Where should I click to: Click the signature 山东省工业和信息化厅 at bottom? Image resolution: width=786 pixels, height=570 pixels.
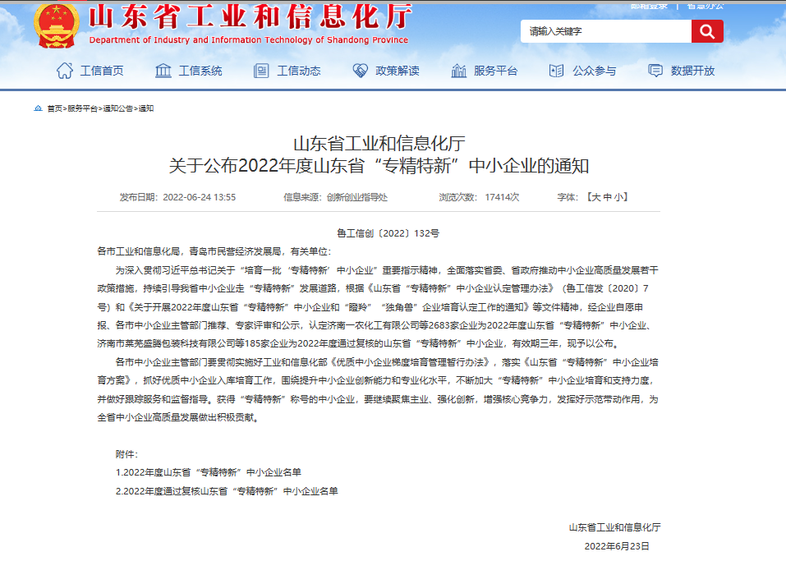click(614, 527)
